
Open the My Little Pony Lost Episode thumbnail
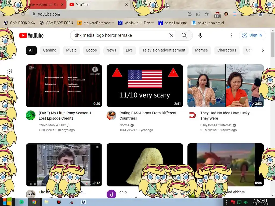pos(64,86)
